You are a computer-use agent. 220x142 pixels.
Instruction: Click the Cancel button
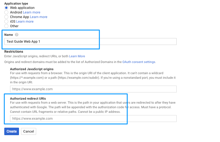point(28,131)
